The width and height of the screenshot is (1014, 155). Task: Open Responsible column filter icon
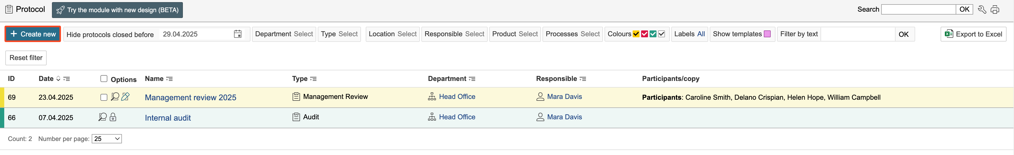583,79
